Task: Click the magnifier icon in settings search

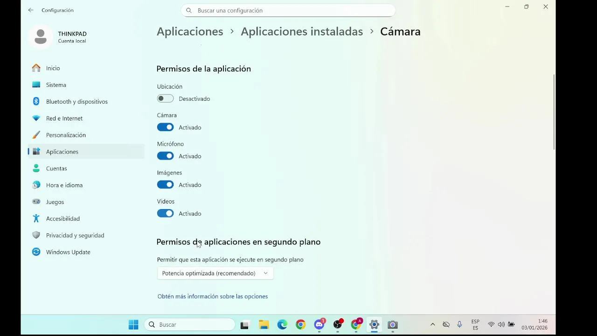Action: pyautogui.click(x=189, y=10)
